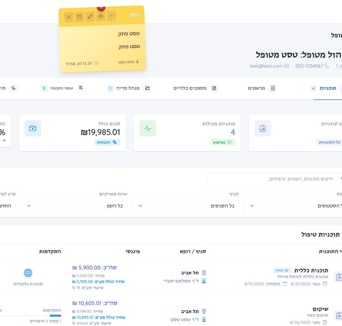Expand the כל הסניפים branch dropdown

coord(186,206)
